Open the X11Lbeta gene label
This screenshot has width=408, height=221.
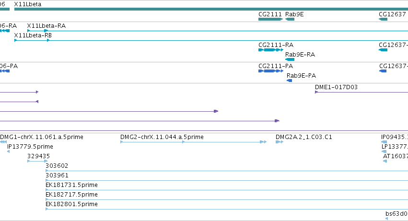point(28,4)
